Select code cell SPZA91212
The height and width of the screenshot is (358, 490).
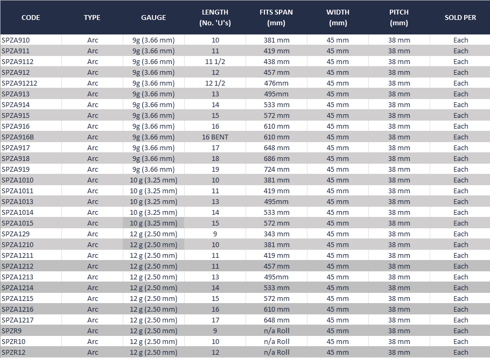pos(31,83)
